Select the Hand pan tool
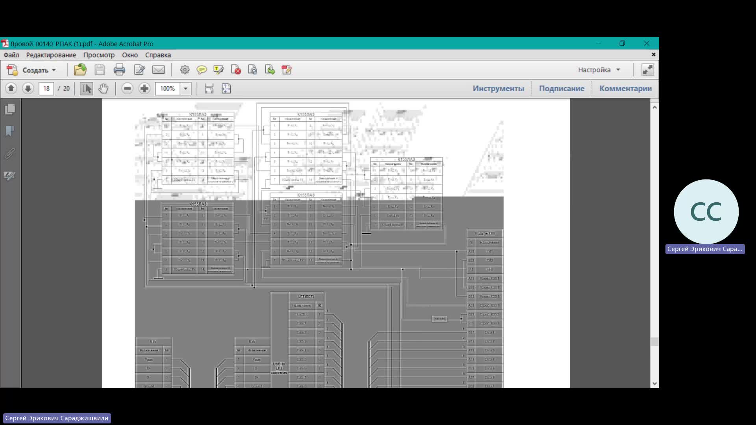 point(103,89)
